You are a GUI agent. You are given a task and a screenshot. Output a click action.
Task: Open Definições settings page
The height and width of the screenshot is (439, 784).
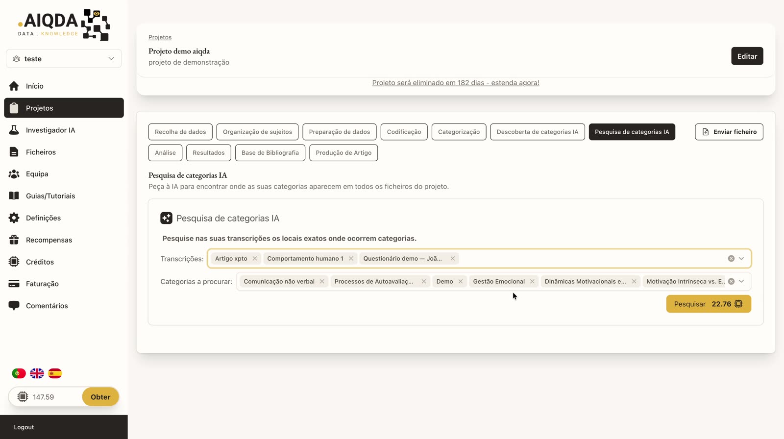[64, 218]
